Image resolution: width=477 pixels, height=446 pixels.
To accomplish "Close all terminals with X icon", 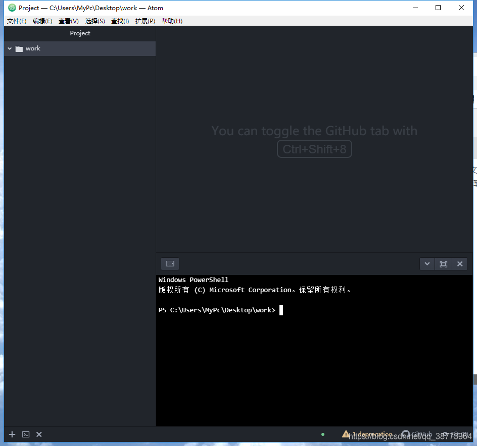I will point(39,434).
